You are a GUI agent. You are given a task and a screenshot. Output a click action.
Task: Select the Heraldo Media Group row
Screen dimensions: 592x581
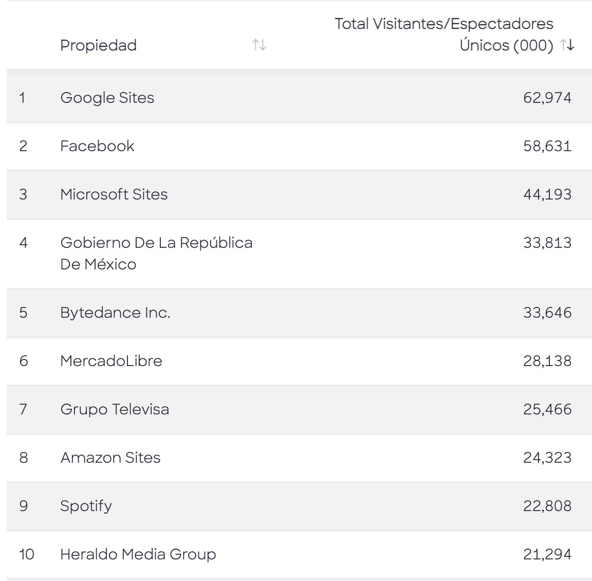point(299,555)
